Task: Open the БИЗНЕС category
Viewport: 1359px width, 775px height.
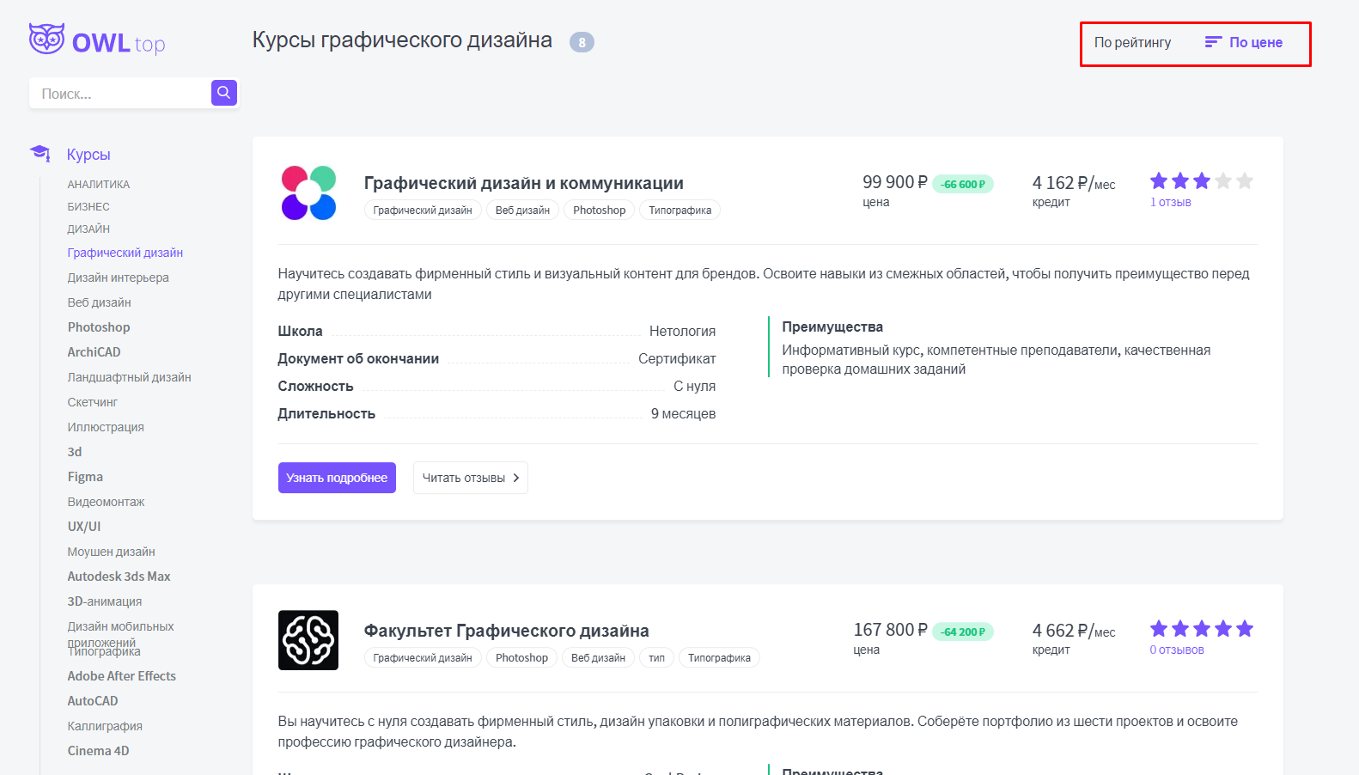Action: tap(88, 207)
